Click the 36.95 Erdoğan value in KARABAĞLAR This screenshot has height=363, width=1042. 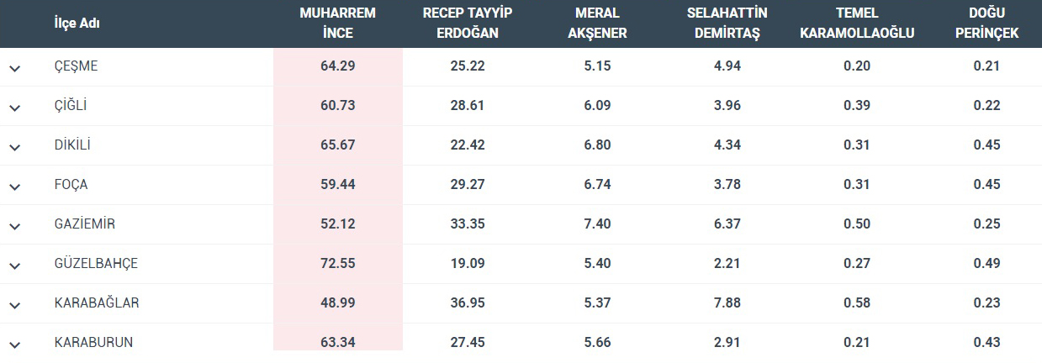point(468,302)
